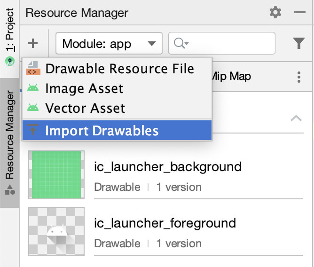Click the plus add resource button
Screen dimensions: 314x267
tap(32, 44)
